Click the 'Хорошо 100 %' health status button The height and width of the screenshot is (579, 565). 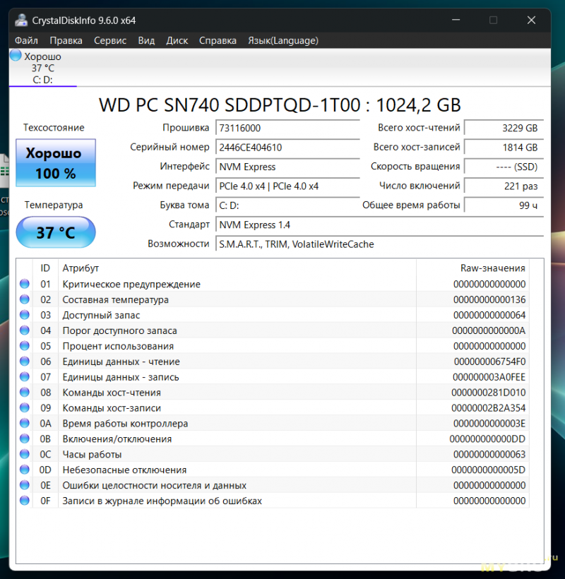pyautogui.click(x=56, y=163)
